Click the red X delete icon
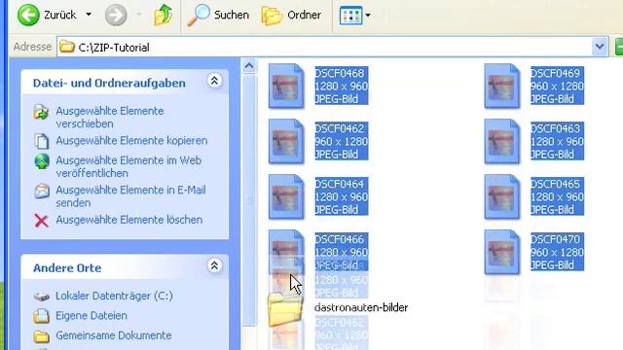Viewport: 623px width, 350px height. click(x=41, y=221)
